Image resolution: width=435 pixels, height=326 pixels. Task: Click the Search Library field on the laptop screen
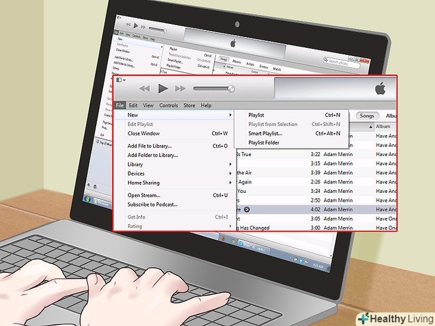tap(342, 63)
